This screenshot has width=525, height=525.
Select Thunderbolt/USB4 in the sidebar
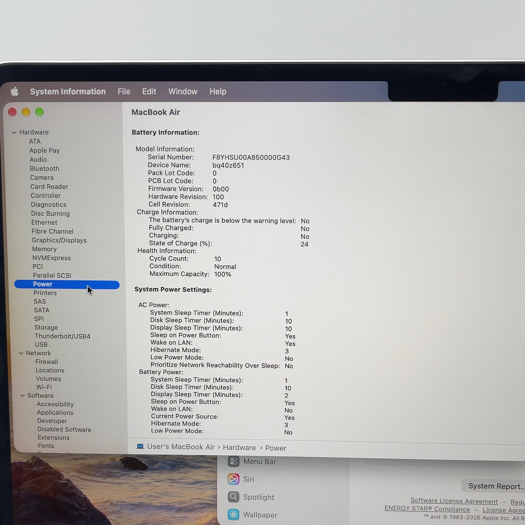point(63,336)
